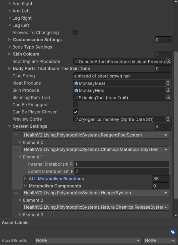
Task: Collapse the System Settings foldout
Action: 9,126
